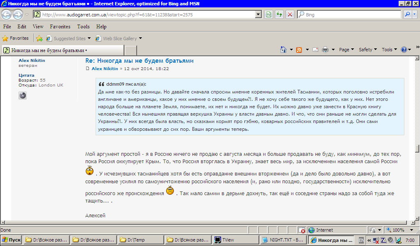Image resolution: width=420 pixels, height=246 pixels.
Task: Select the 'Никогда мы не будем братьями' tab
Action: [x=63, y=50]
